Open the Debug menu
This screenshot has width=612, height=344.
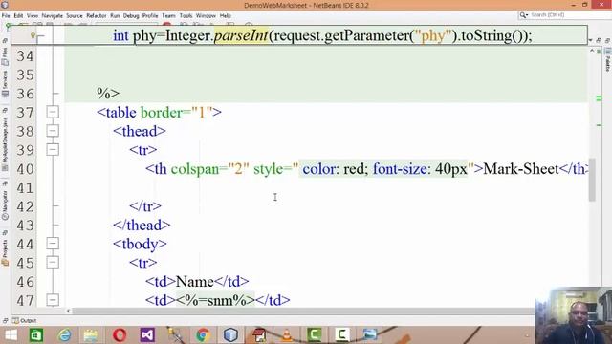point(131,15)
